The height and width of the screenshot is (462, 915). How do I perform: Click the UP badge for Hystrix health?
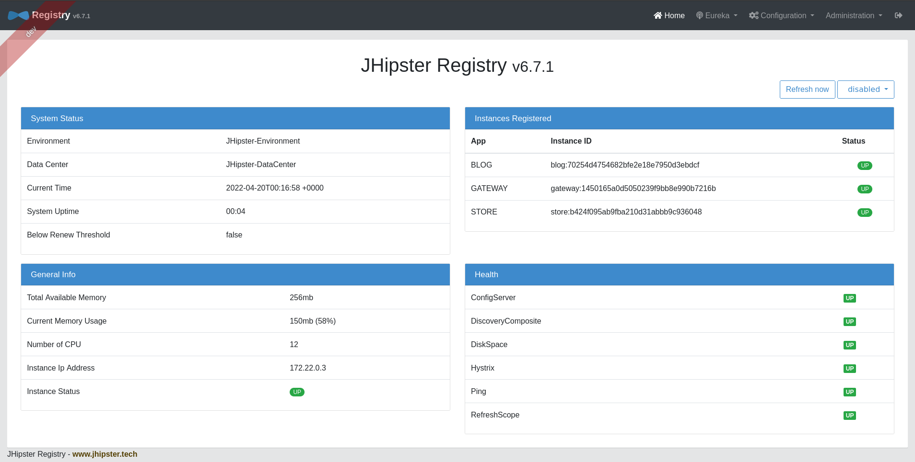[x=849, y=369]
